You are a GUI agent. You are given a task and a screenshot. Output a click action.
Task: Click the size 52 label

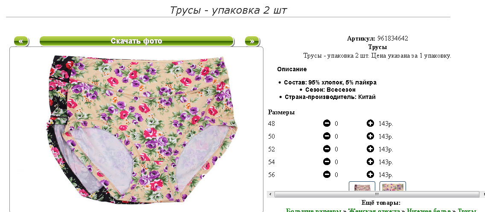pos(271,149)
